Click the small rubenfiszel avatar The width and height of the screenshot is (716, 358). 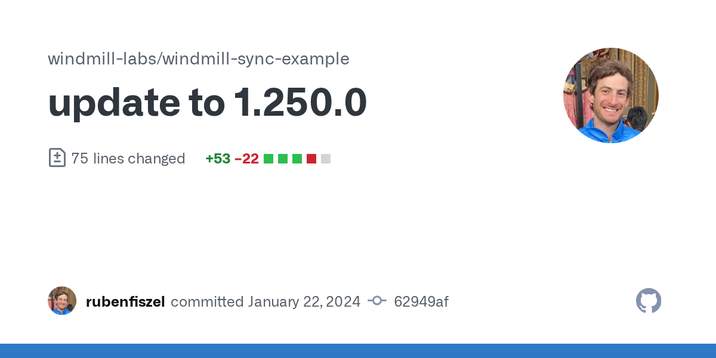click(62, 301)
